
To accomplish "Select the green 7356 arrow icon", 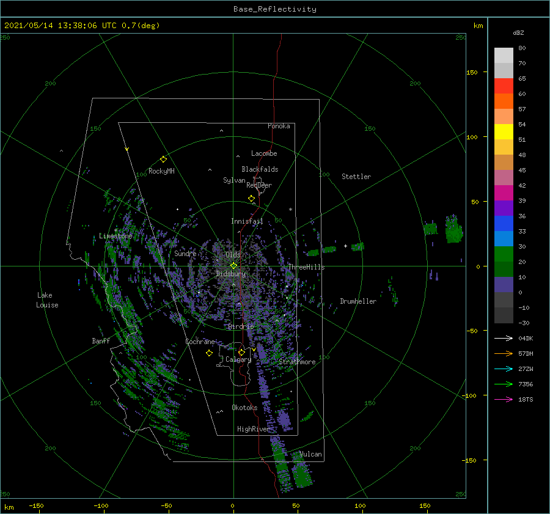I will [504, 384].
